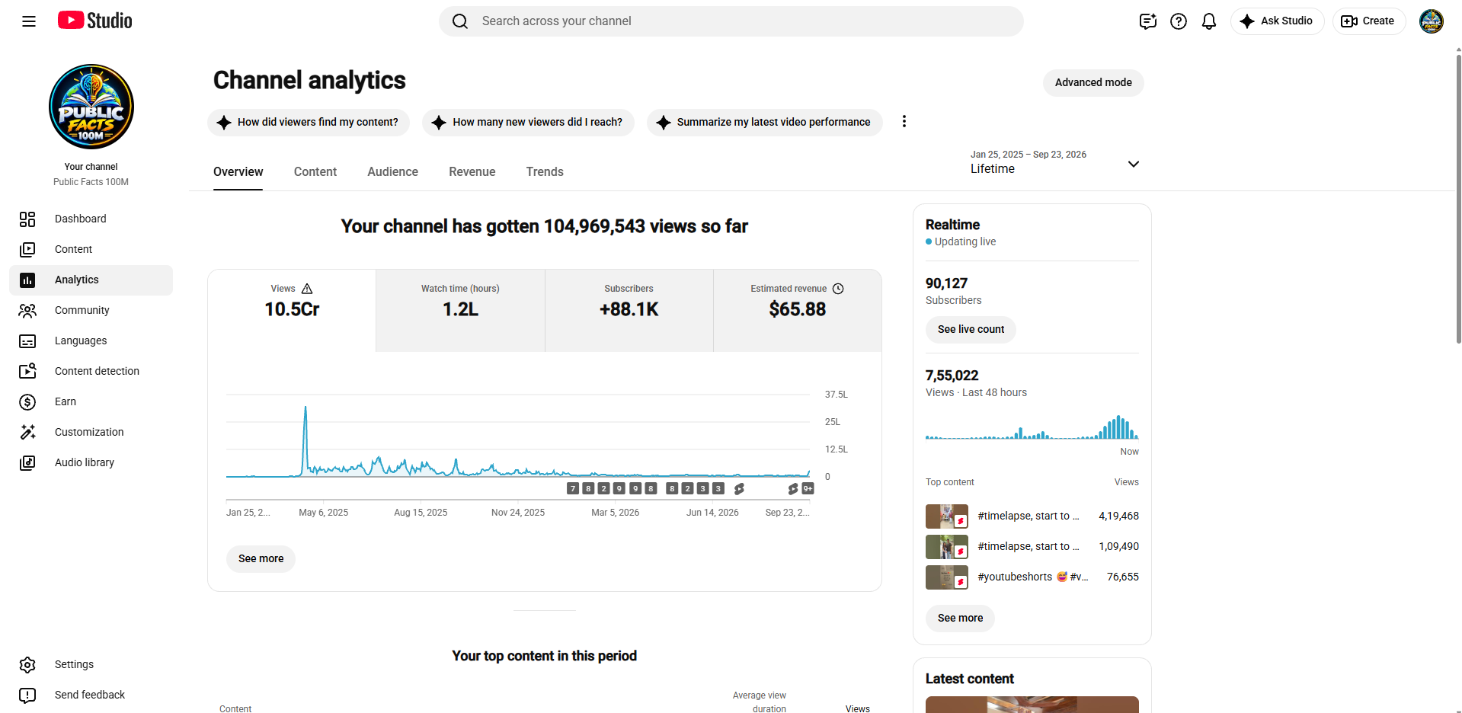Go to Content in the sidebar
The height and width of the screenshot is (713, 1462).
[91, 249]
